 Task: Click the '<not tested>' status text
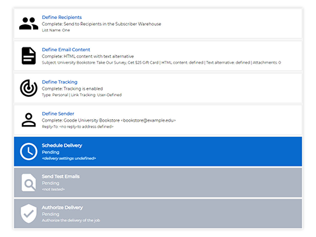pyautogui.click(x=53, y=190)
